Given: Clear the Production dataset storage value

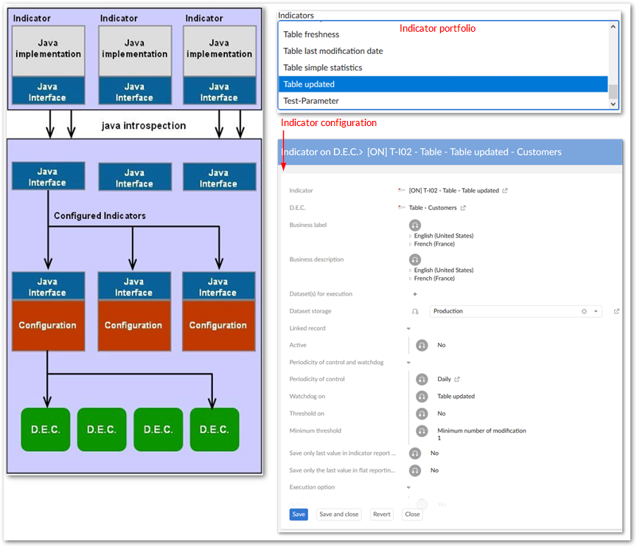Looking at the screenshot, I should click(584, 311).
